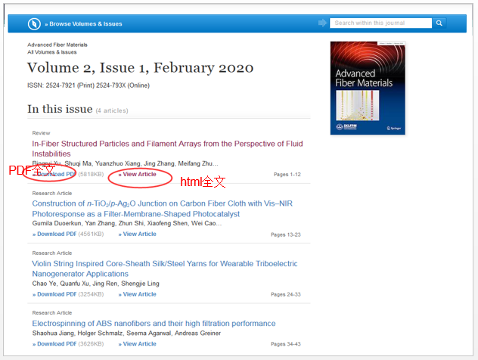
Task: Click the 'In this issue' heading
Action: [x=60, y=109]
